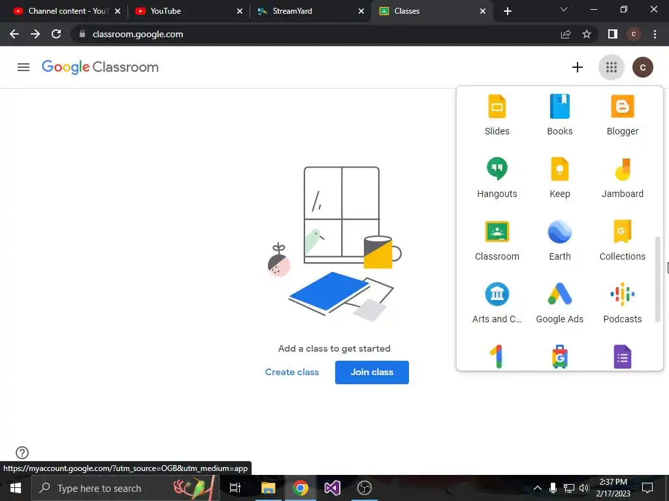The height and width of the screenshot is (501, 669).
Task: Click the microphone tray icon
Action: click(553, 488)
